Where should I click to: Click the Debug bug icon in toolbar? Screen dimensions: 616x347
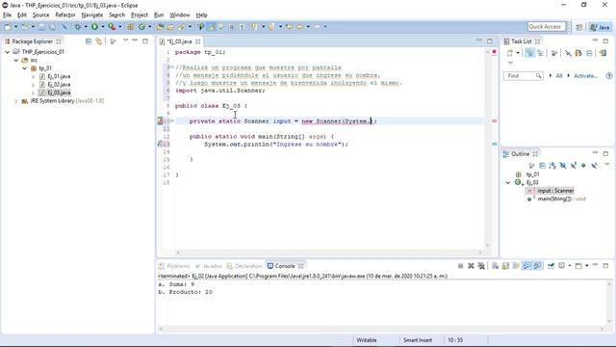pyautogui.click(x=78, y=27)
